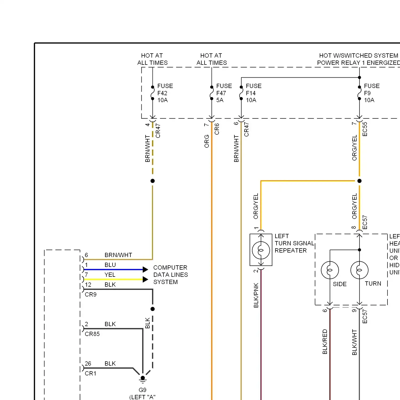
Task: Click the CR47 connector label at pin 4
Action: (x=158, y=130)
